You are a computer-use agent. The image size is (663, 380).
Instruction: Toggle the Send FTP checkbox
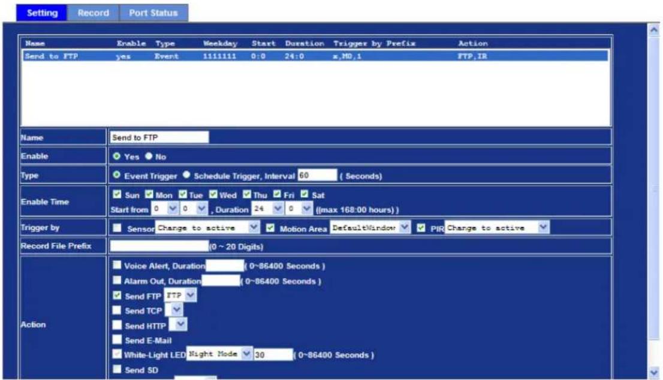(117, 295)
